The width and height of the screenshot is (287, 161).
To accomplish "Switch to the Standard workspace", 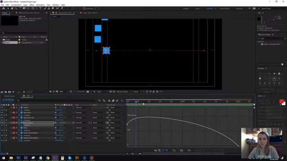I will click(x=209, y=8).
